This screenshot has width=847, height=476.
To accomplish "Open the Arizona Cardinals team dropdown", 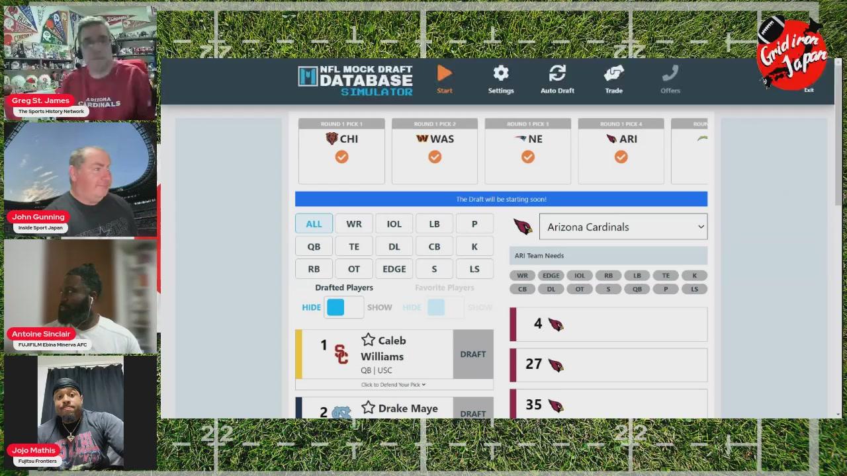I will click(623, 227).
